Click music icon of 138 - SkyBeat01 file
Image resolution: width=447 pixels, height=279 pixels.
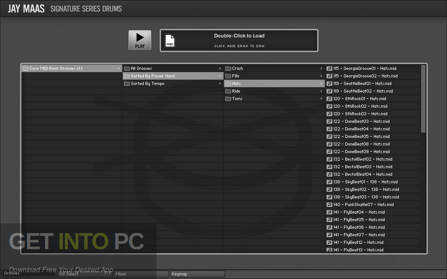(x=329, y=182)
